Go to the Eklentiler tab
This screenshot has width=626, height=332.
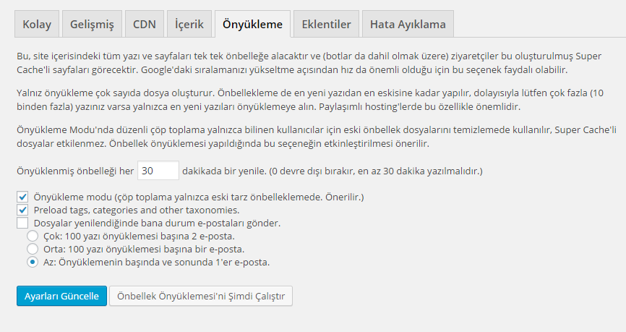[x=326, y=24]
